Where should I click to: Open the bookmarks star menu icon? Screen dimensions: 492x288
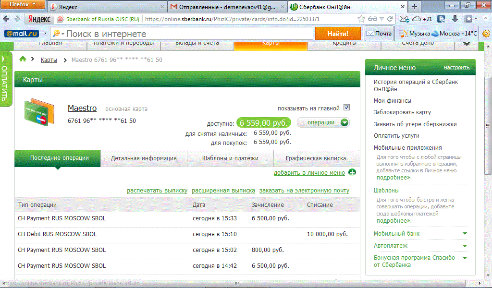coord(468,19)
